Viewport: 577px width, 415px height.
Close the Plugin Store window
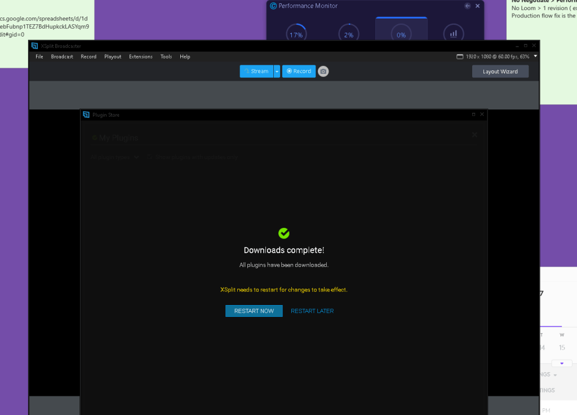(482, 114)
